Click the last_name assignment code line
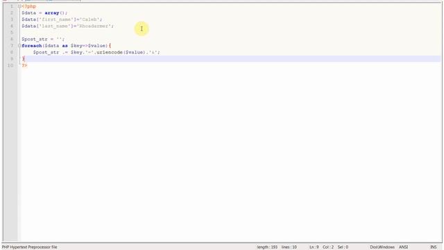 67,26
